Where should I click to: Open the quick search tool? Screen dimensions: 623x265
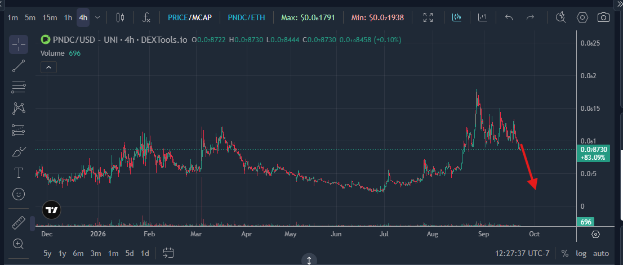coord(560,17)
